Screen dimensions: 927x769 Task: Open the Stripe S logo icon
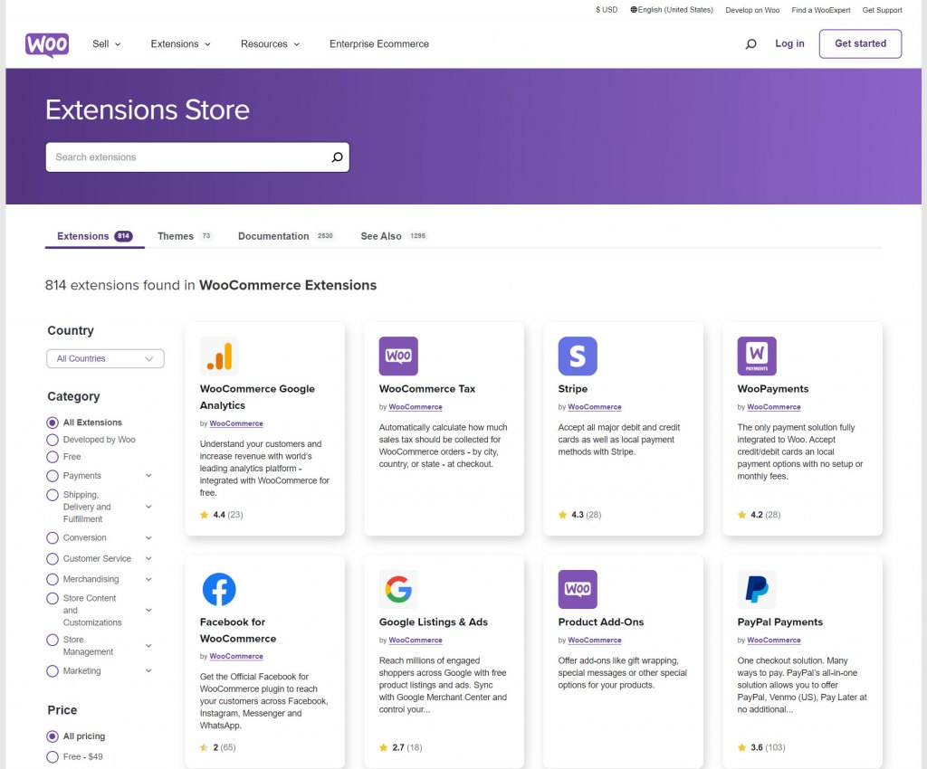point(578,356)
